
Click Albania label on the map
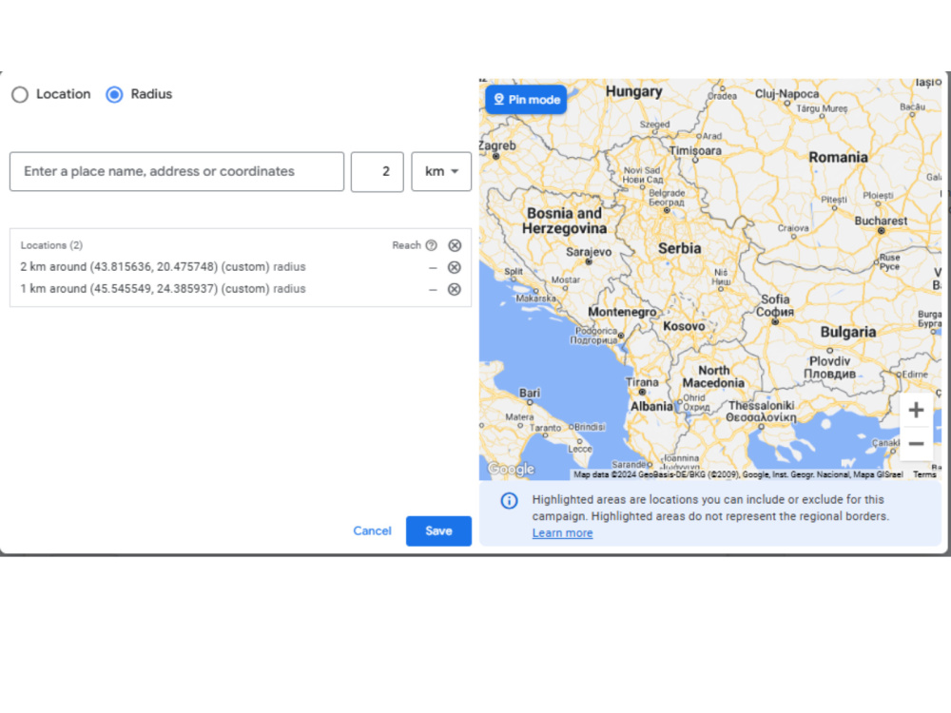point(651,407)
